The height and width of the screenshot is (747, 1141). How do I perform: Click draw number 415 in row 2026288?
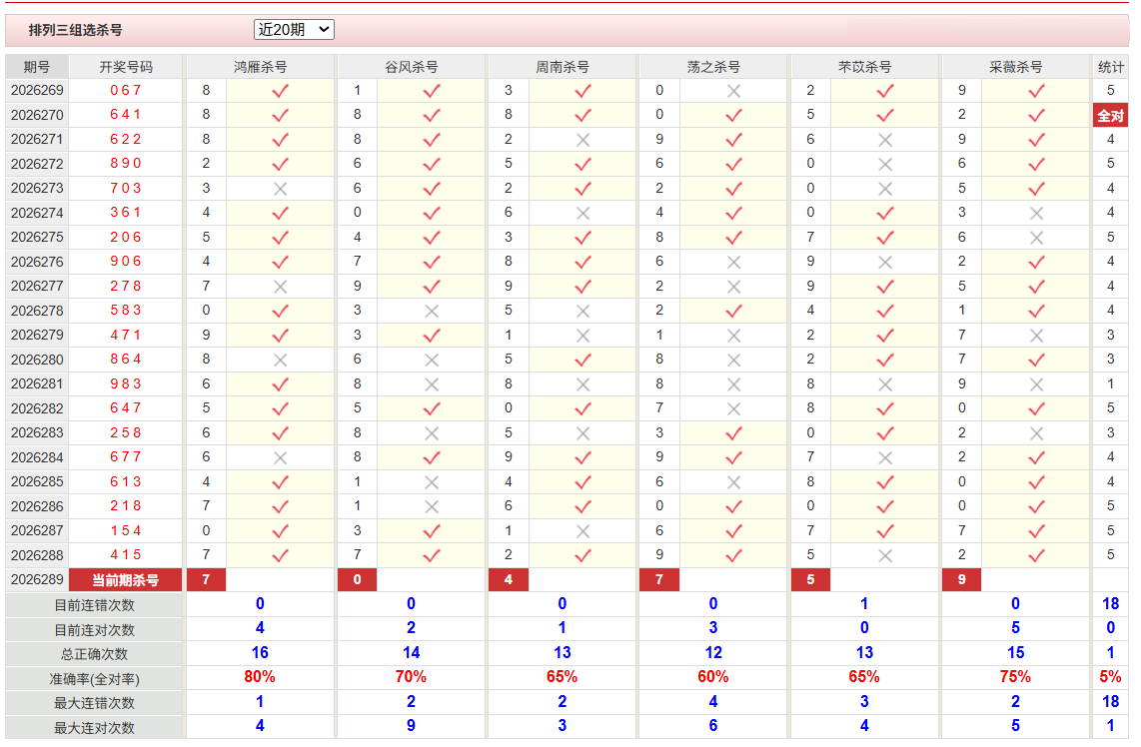point(126,555)
